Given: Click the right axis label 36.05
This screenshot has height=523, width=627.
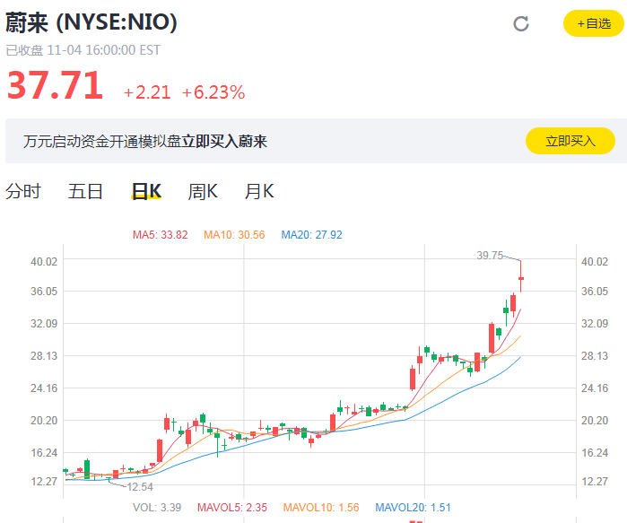Looking at the screenshot, I should pos(595,291).
